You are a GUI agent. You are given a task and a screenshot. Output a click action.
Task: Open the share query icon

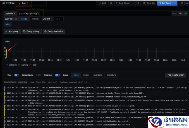[x=111, y=3]
